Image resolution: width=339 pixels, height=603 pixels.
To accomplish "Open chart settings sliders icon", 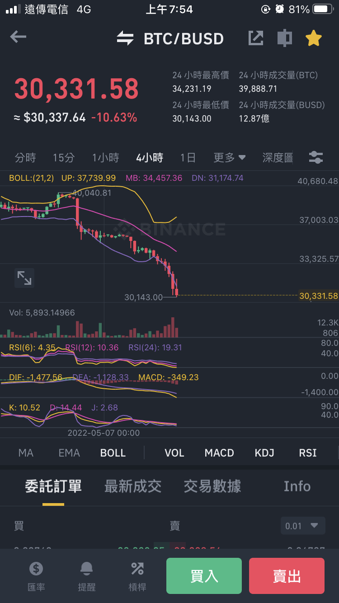I will tap(316, 158).
